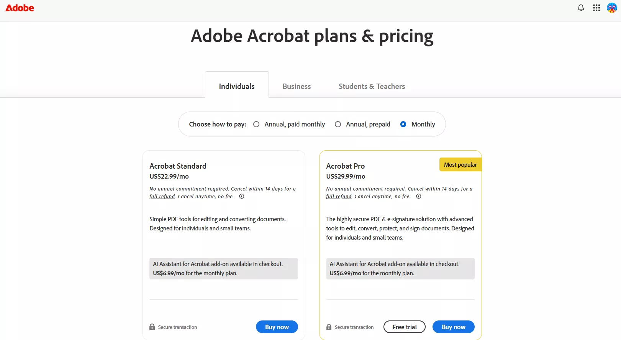Screen dimensions: 621x340
Task: Select the Monthly payment option
Action: (x=403, y=124)
